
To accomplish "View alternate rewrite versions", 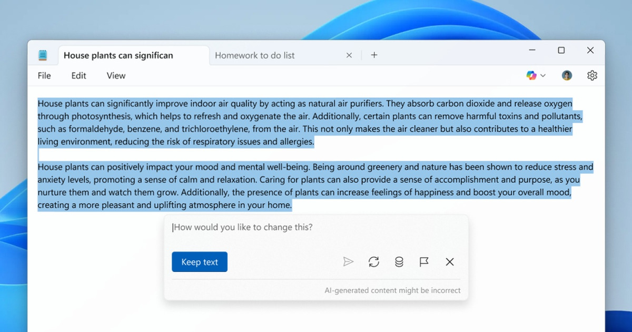I will (399, 261).
